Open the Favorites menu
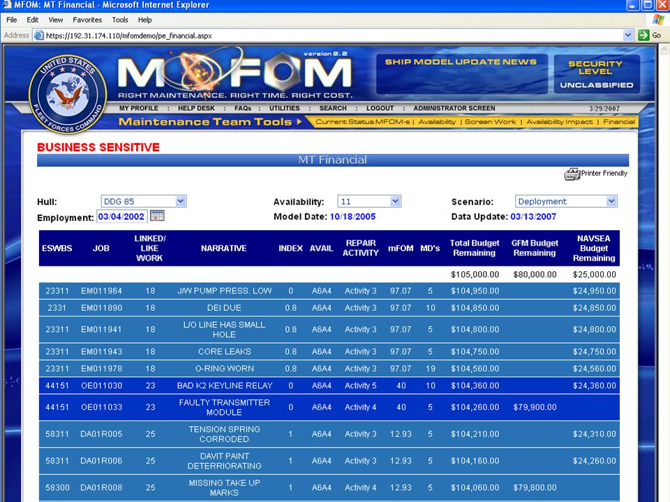The height and width of the screenshot is (502, 670). click(x=87, y=20)
